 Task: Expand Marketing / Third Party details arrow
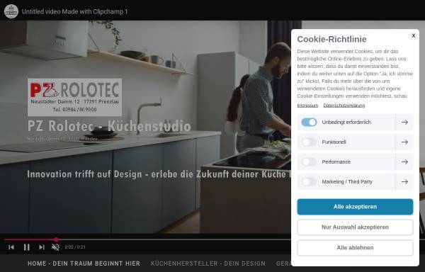pyautogui.click(x=404, y=181)
